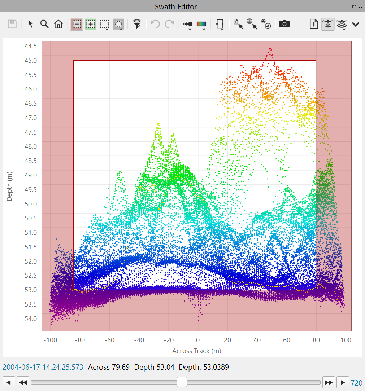Take a snapshot with the camera icon
The height and width of the screenshot is (391, 365).
(284, 24)
